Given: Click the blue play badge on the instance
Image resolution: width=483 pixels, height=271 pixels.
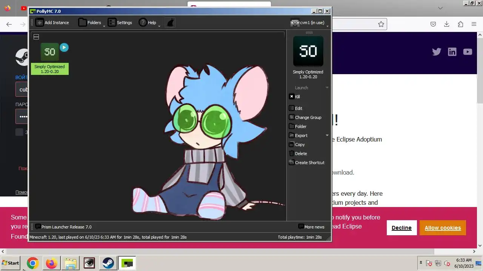Looking at the screenshot, I should click(x=64, y=47).
